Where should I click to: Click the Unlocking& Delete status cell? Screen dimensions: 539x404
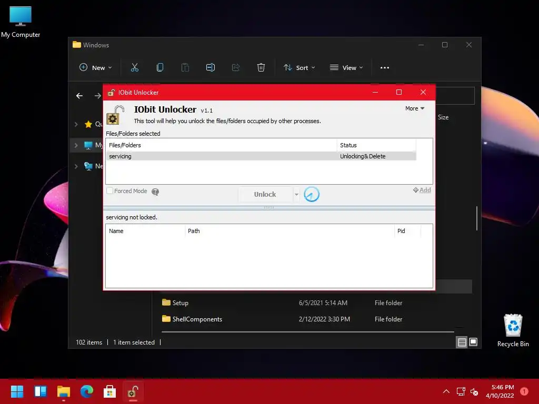363,156
